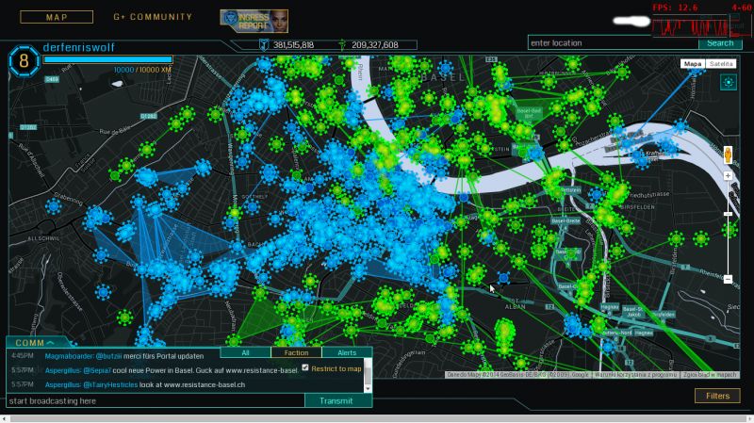Click Aspergillus in the @Sepia7 message
754x423 pixels.
[x=63, y=370]
